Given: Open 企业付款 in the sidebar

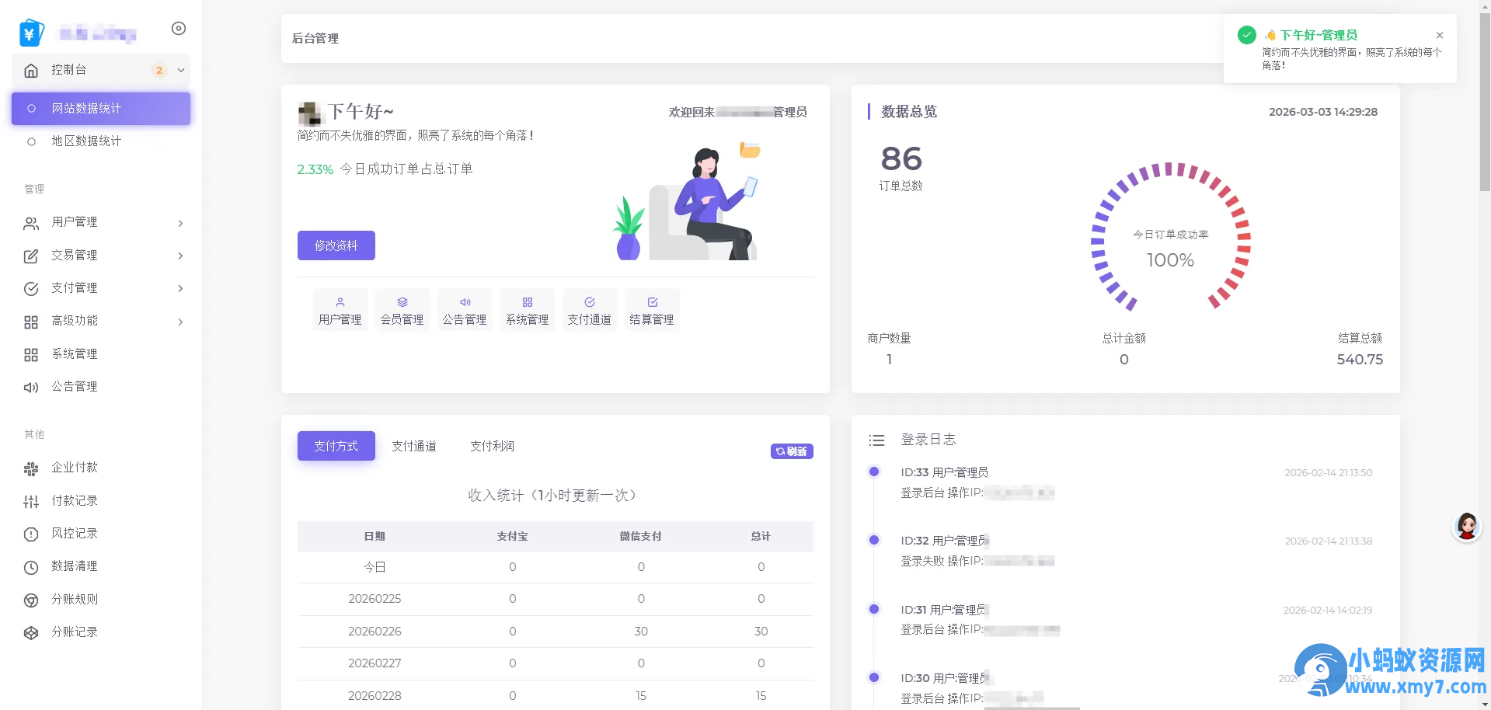Looking at the screenshot, I should (x=75, y=468).
